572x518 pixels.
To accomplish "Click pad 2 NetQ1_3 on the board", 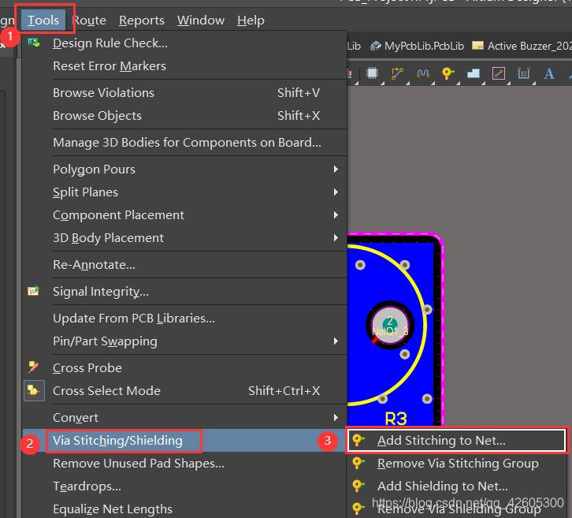I will pyautogui.click(x=390, y=325).
